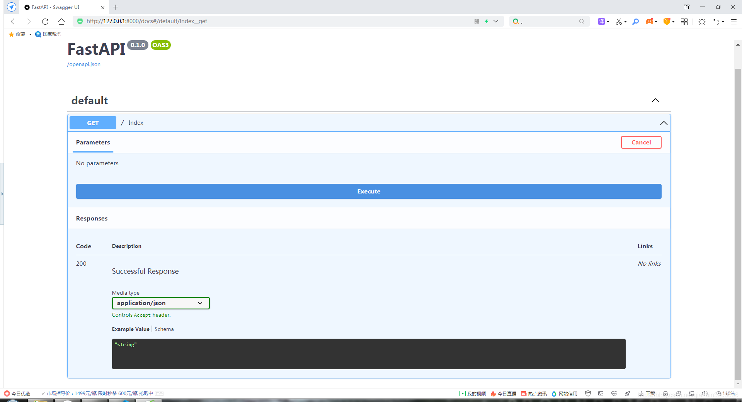Open a new browser tab
Screen dimensions: 742x402
pos(116,7)
